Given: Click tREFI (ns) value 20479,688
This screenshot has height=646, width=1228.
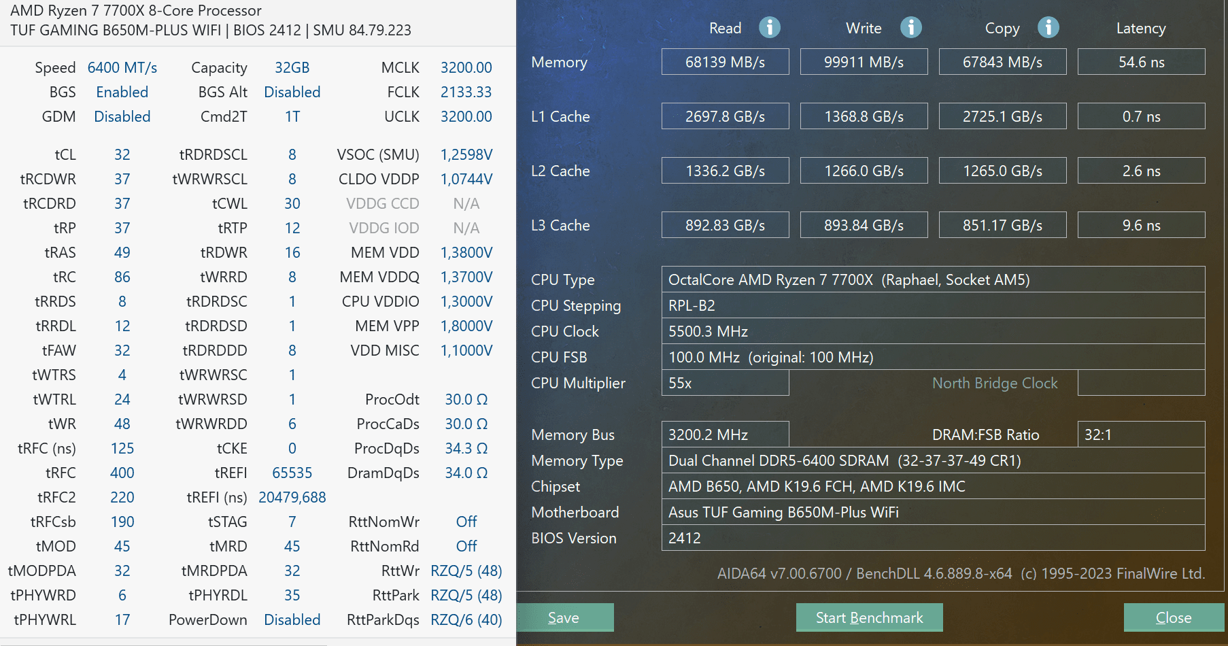Looking at the screenshot, I should (x=292, y=497).
